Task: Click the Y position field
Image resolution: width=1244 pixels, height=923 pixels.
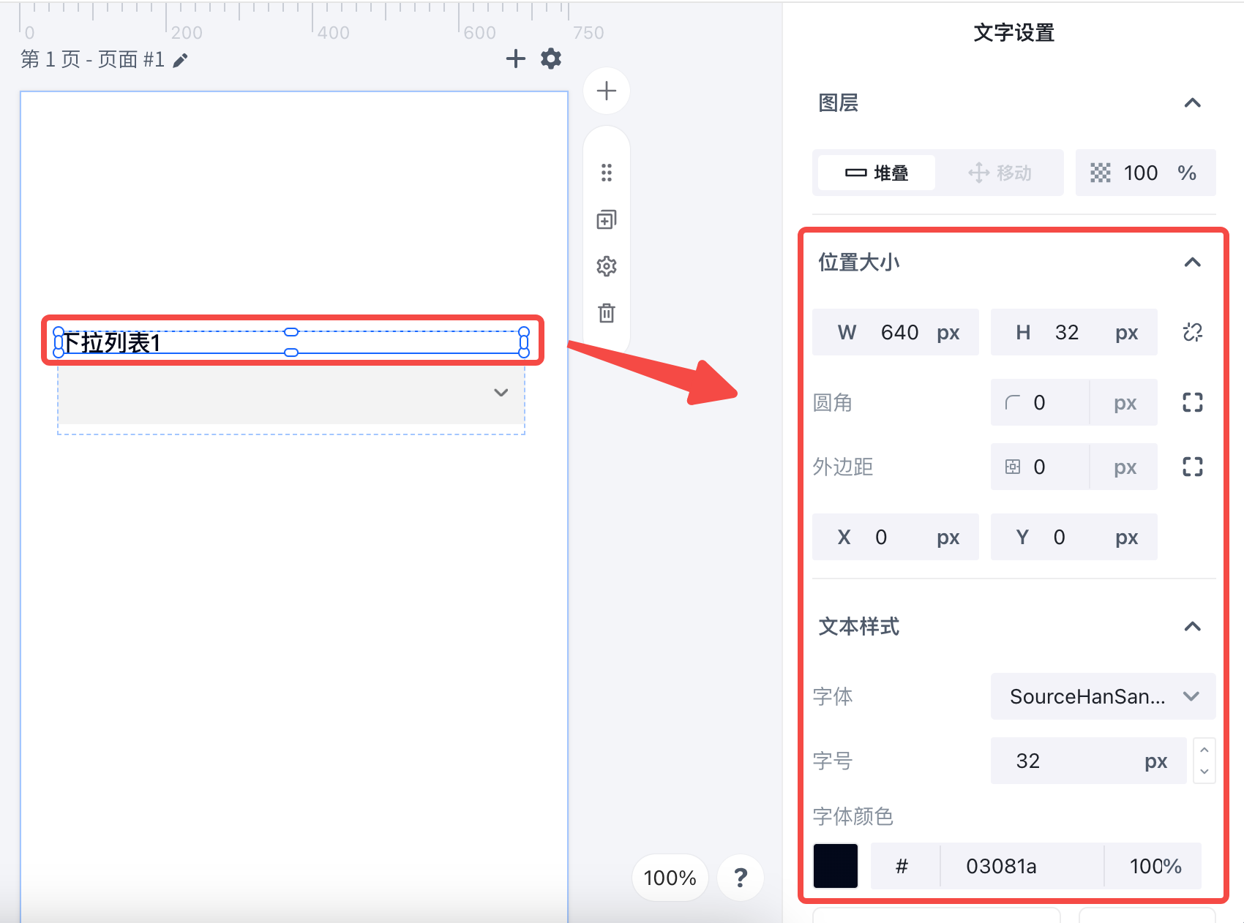Action: click(1074, 537)
